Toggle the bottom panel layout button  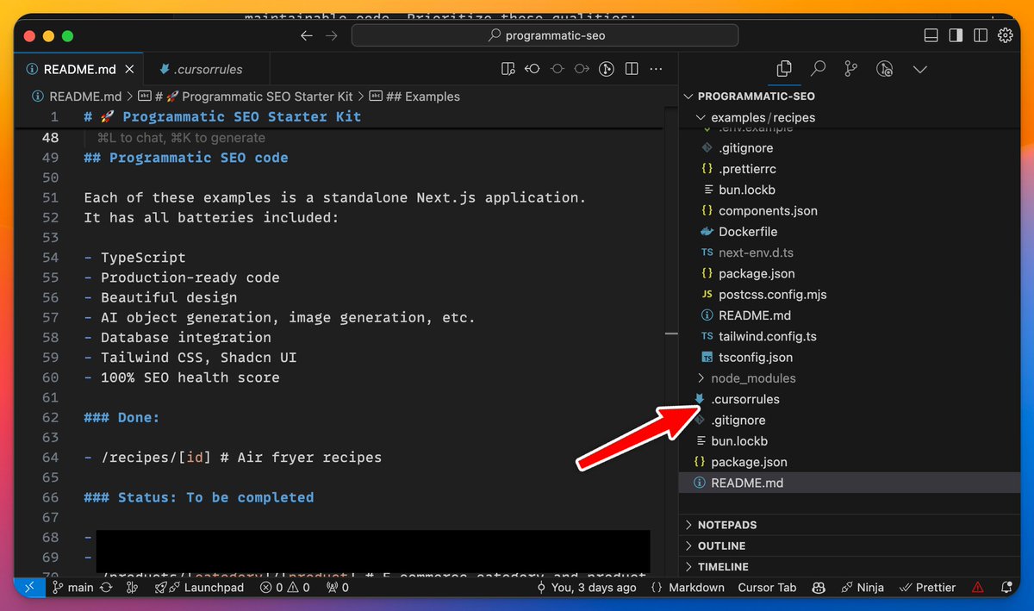pyautogui.click(x=931, y=35)
